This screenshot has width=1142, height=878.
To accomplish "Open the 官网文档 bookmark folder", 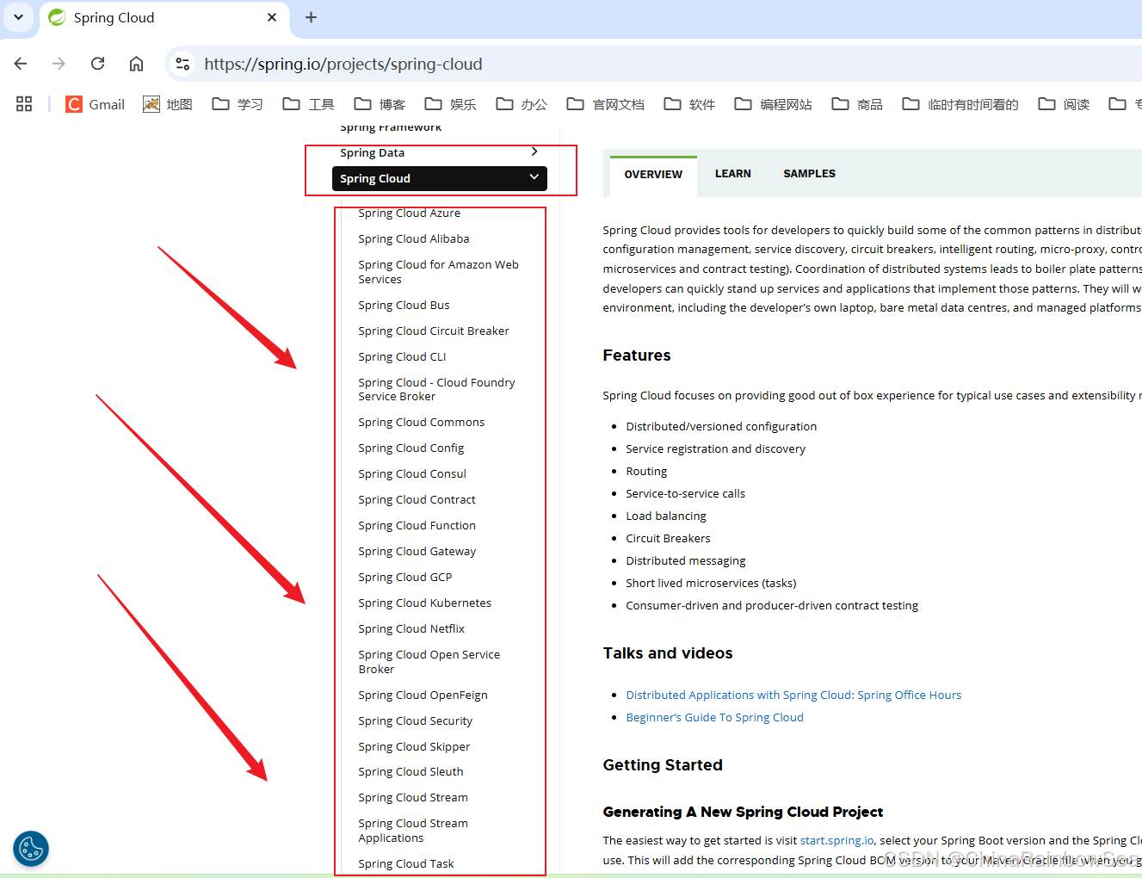I will 606,104.
